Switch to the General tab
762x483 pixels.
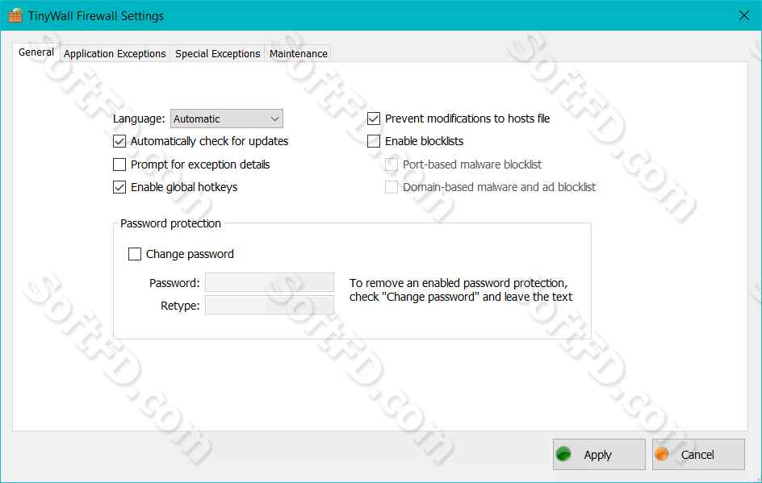click(x=36, y=52)
